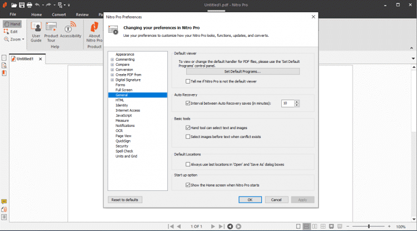Click the zoom out minus icon
417x231 pixels.
tap(348, 227)
